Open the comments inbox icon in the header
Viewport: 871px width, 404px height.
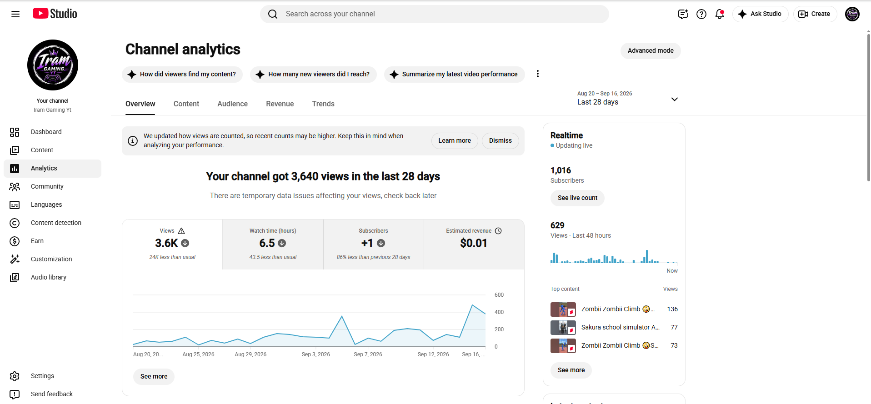[683, 14]
